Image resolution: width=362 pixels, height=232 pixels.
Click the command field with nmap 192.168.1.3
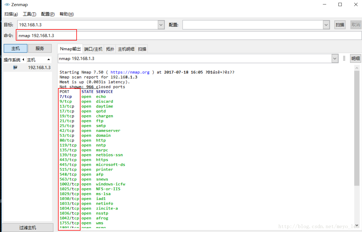[x=189, y=36]
